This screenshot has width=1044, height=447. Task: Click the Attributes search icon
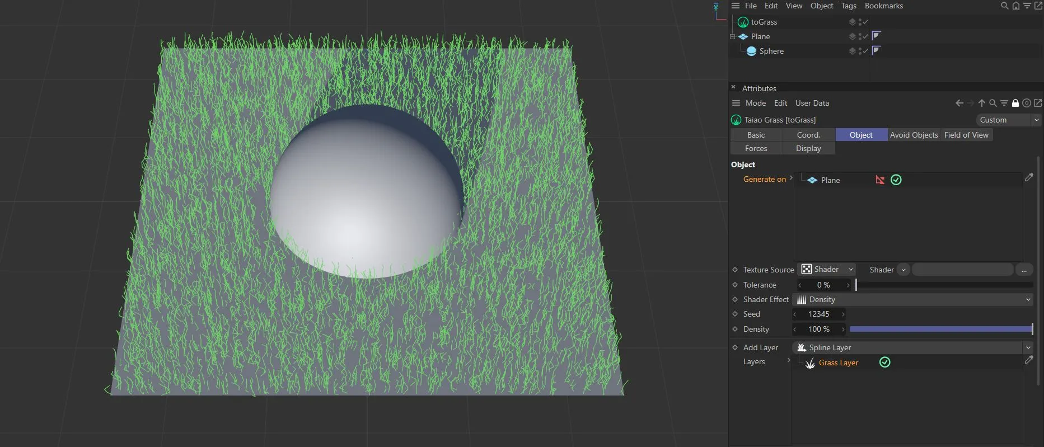point(993,103)
